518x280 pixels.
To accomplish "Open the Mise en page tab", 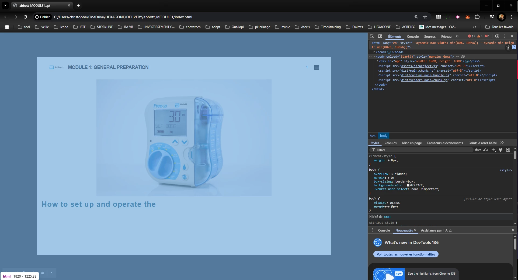I will click(412, 143).
